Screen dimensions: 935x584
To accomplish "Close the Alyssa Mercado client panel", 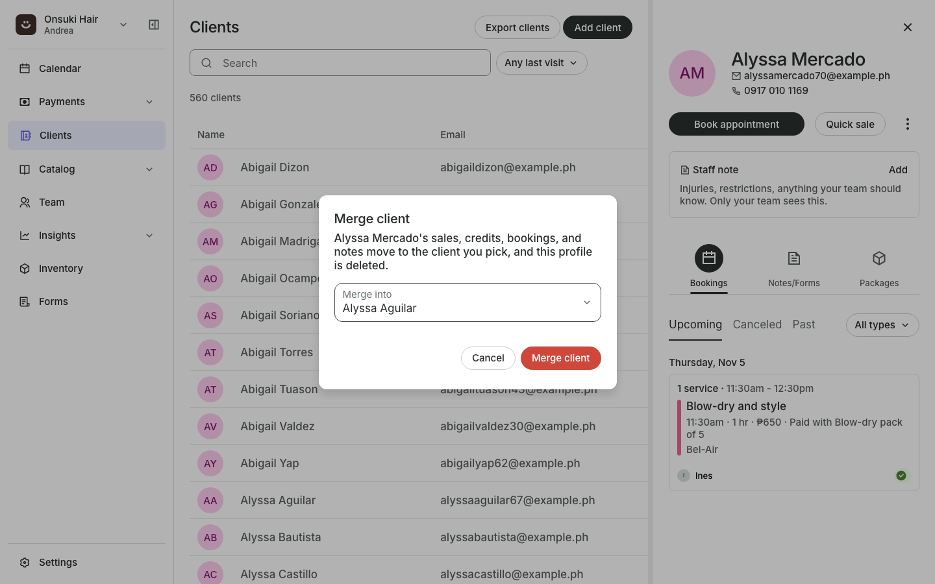I will coord(908,27).
